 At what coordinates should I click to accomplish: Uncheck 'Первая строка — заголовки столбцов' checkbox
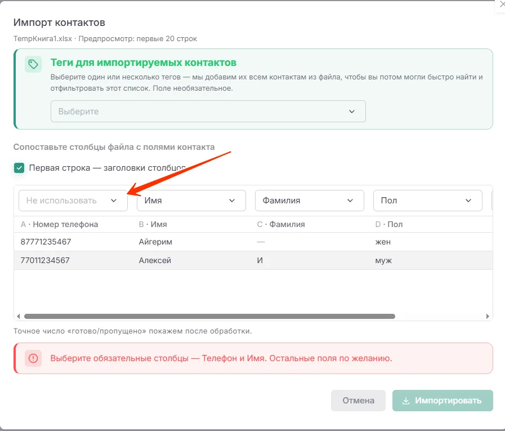tap(19, 168)
